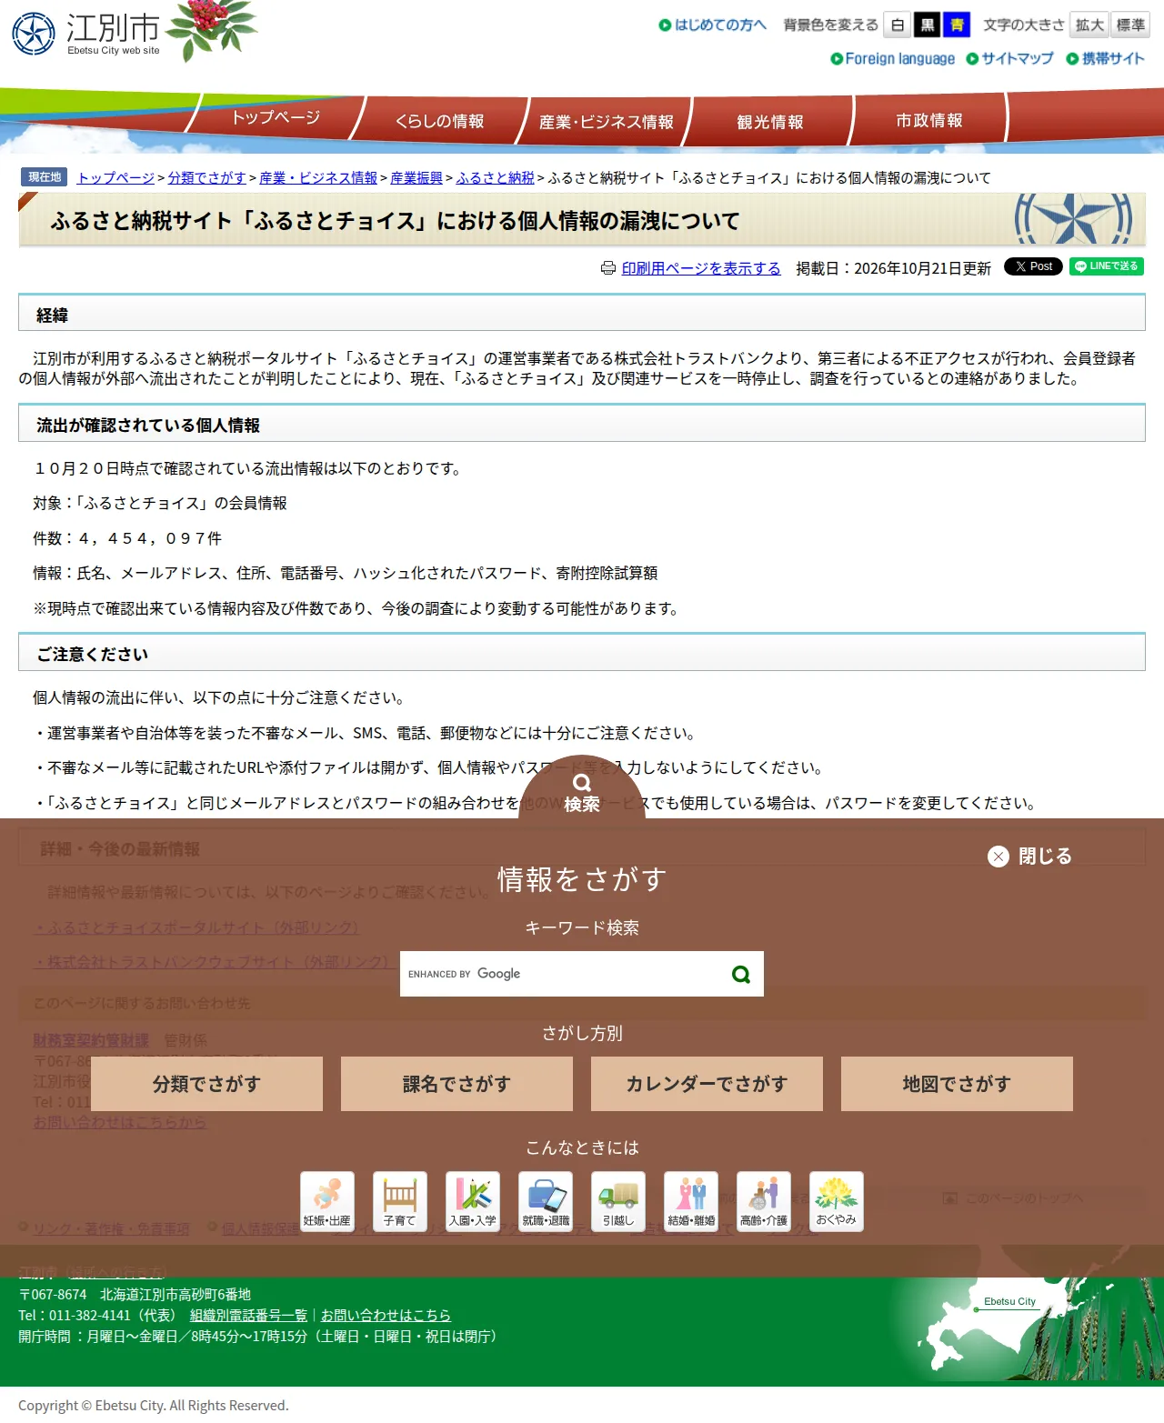Open the 観光情報 navigation tab

tap(770, 122)
